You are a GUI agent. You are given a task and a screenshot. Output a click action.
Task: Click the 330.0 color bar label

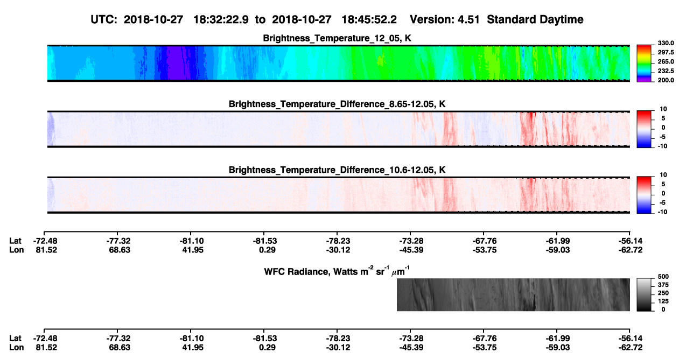[x=665, y=43]
